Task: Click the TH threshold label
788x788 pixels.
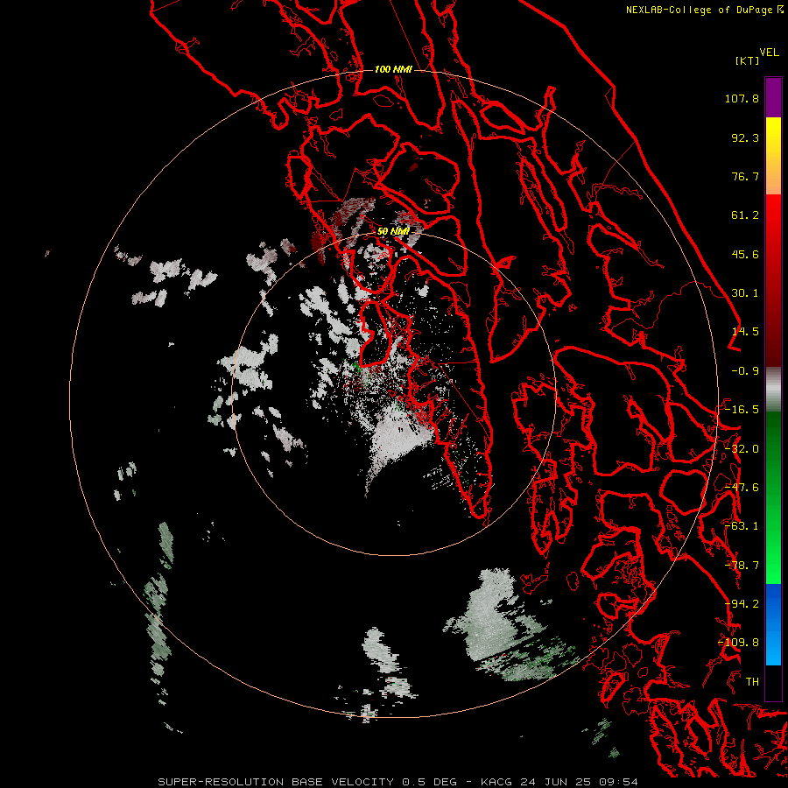Action: click(x=752, y=682)
